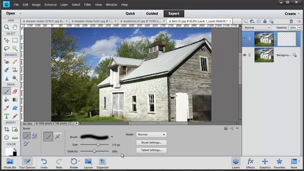Switch to Quick edit mode
The image size is (304, 171).
click(130, 14)
